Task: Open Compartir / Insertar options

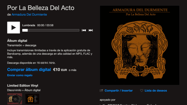Action: coord(119,91)
